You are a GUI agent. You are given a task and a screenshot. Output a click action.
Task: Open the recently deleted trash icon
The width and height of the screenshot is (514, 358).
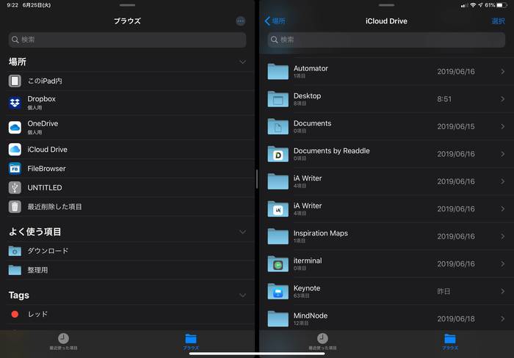pos(15,207)
